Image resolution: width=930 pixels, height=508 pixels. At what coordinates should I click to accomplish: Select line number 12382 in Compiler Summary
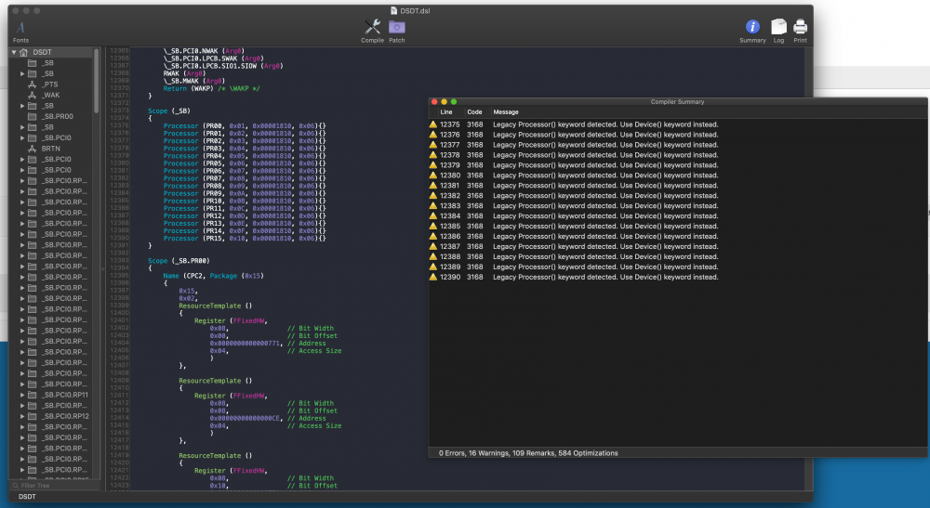tap(449, 195)
